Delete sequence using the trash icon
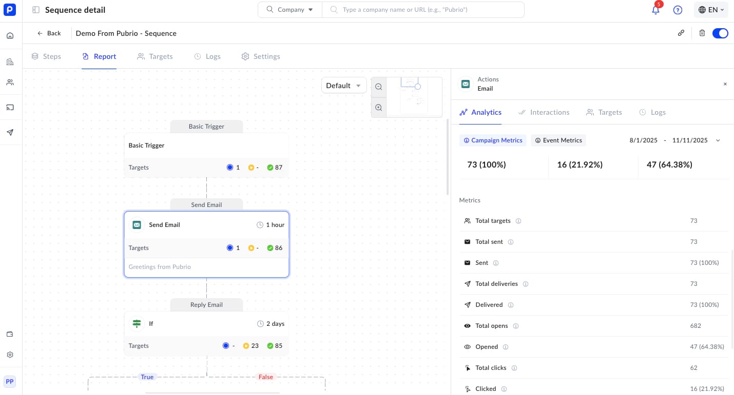Image resolution: width=734 pixels, height=395 pixels. tap(702, 33)
